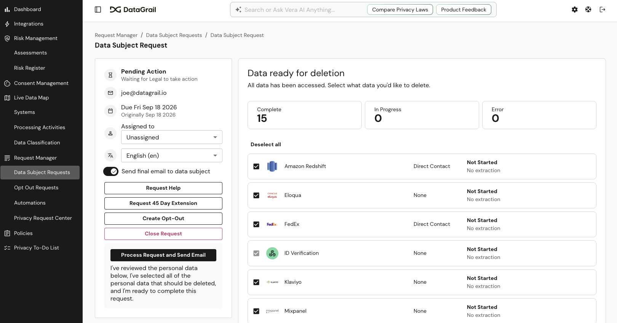Open Assessments in sidebar

click(30, 53)
